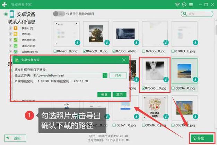
Task: Uncheck the 07cc45....0.jpg checkbox
Action: click(144, 88)
